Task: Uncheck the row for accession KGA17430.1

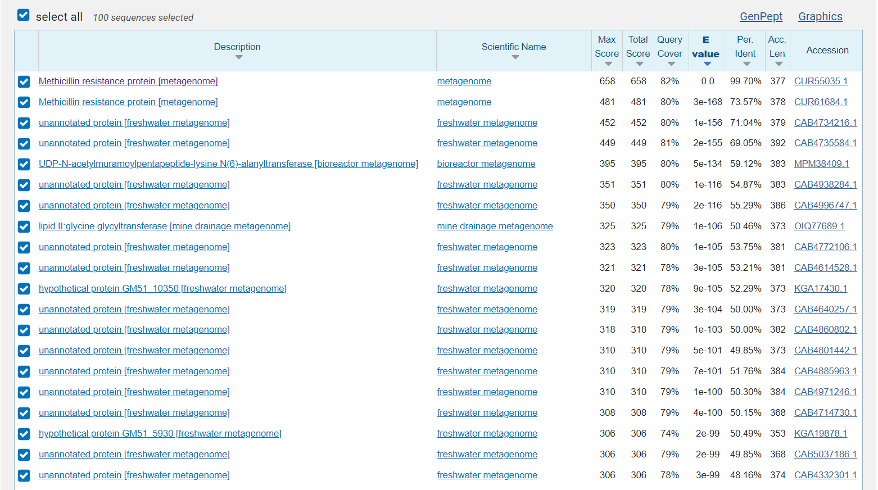Action: (x=24, y=289)
